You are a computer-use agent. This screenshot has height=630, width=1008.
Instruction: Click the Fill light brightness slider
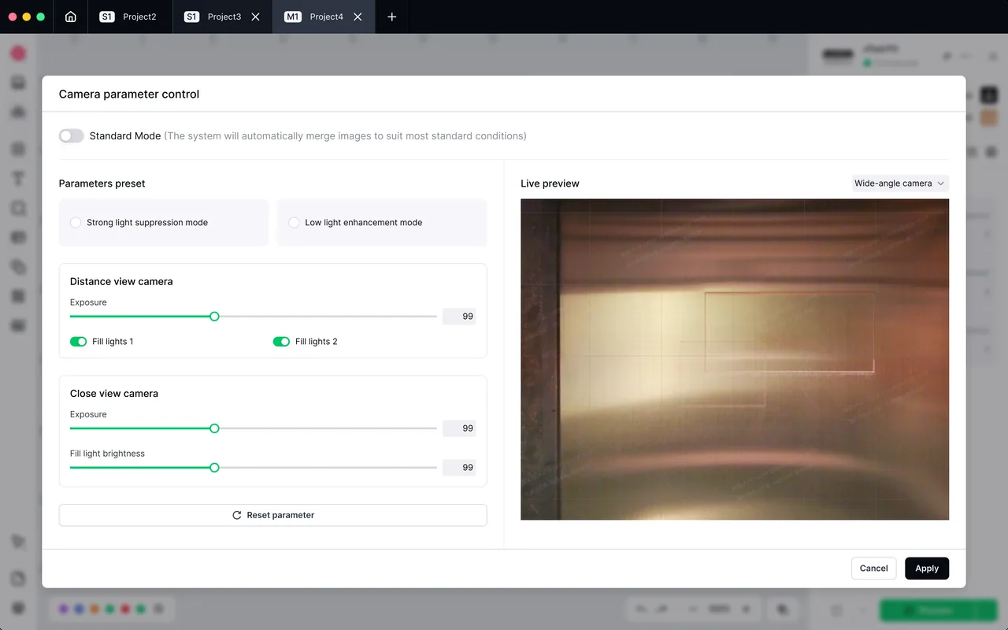click(254, 468)
